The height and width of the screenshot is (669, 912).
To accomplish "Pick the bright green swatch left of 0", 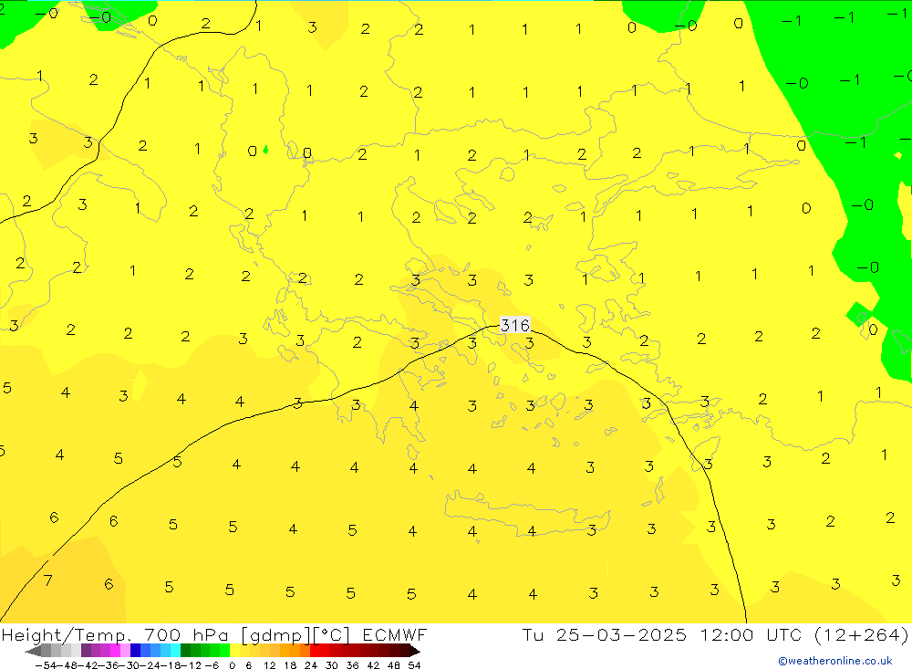I will click(224, 651).
